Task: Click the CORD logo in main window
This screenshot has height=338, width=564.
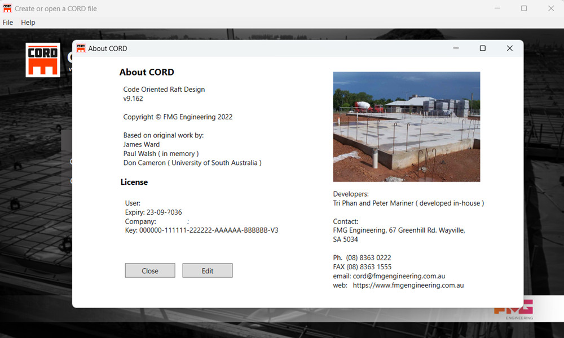Action: [x=43, y=60]
